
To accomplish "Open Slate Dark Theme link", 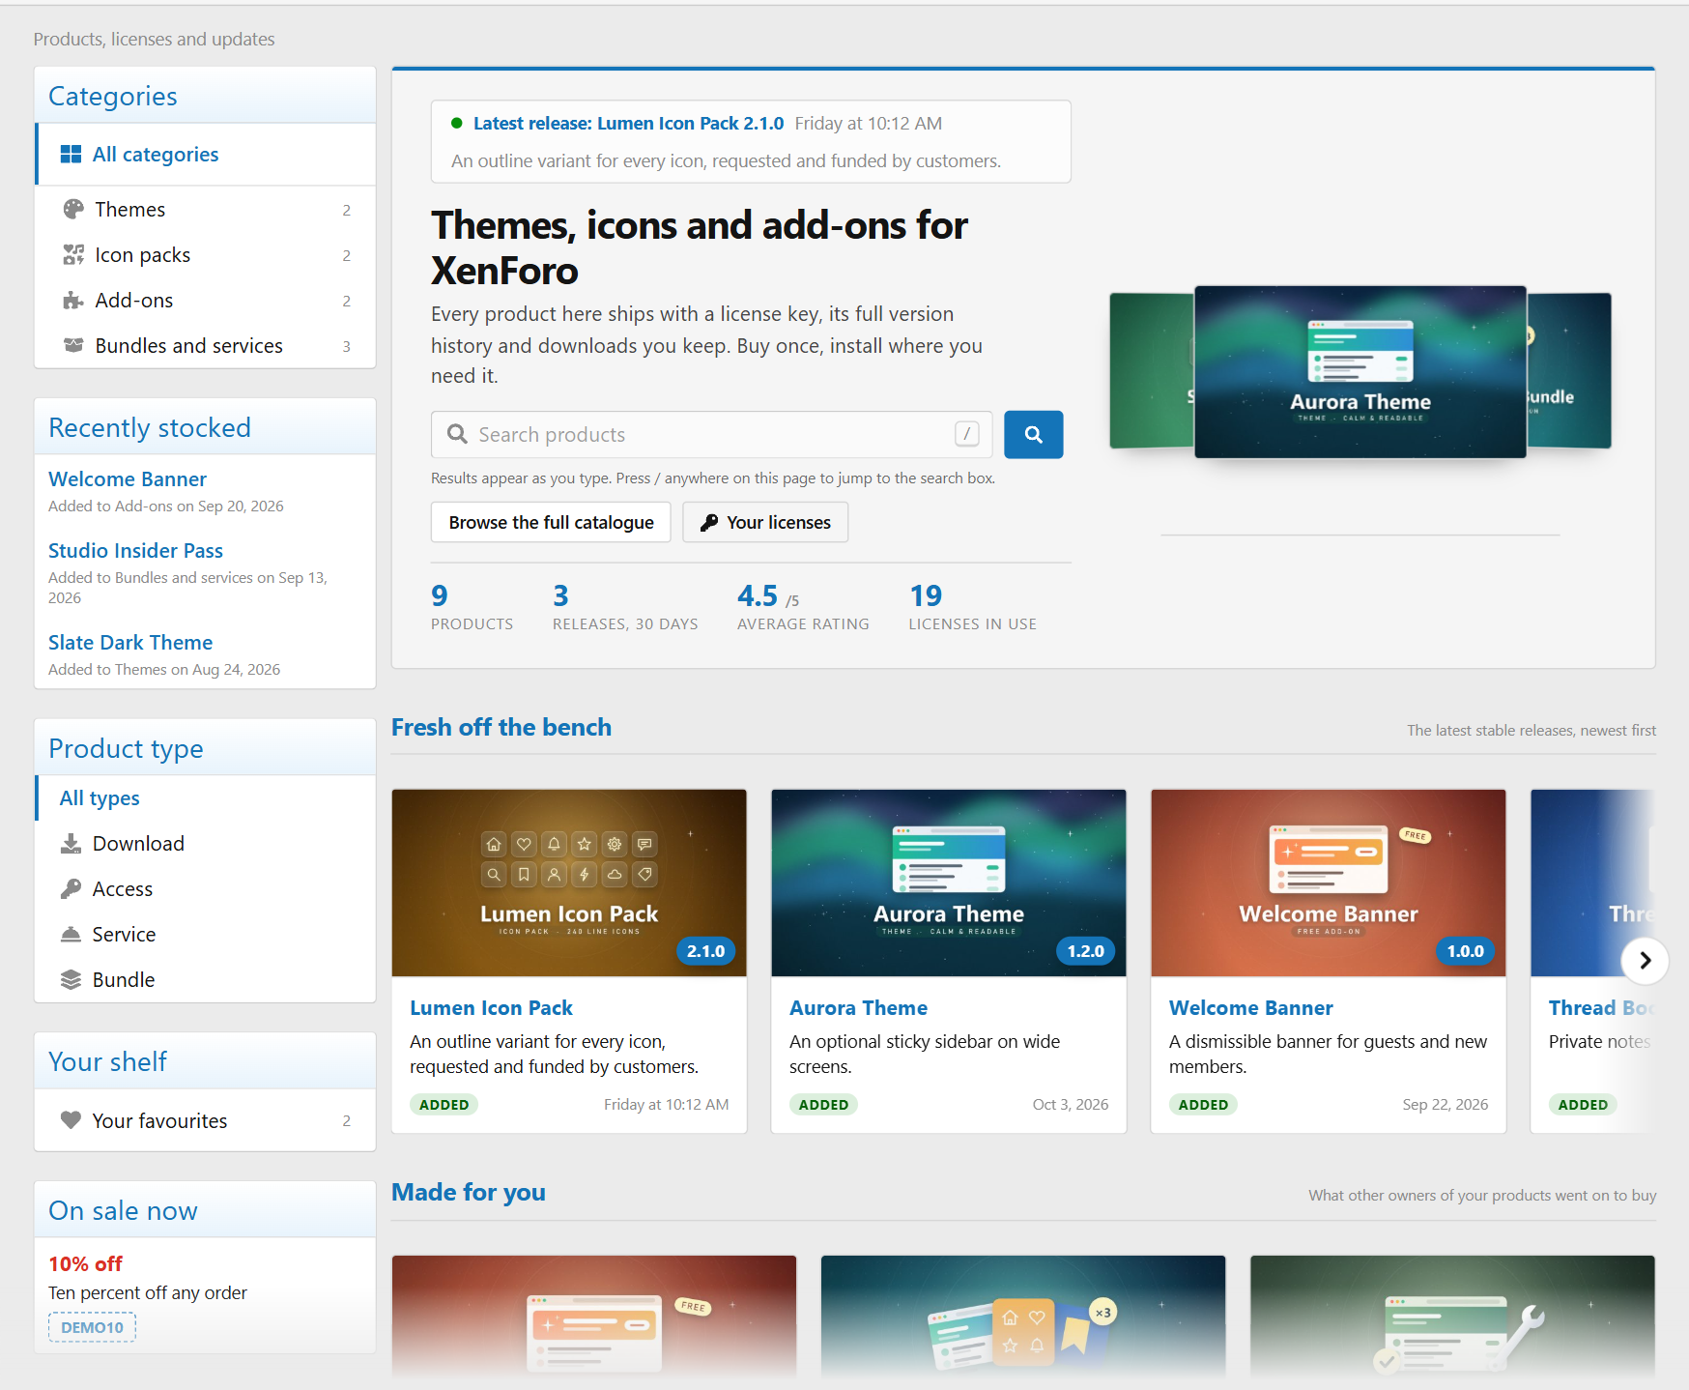I will [130, 643].
